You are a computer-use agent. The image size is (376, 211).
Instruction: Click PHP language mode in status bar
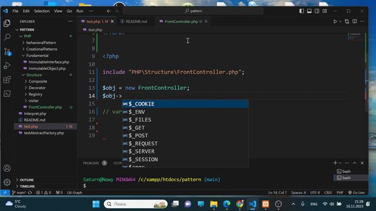340,193
